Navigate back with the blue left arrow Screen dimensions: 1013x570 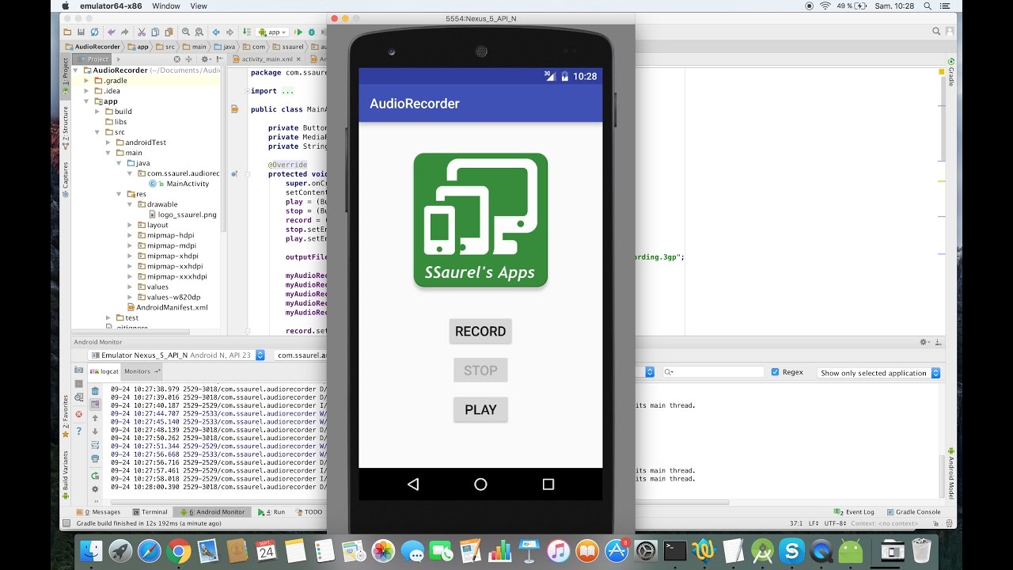click(x=216, y=32)
